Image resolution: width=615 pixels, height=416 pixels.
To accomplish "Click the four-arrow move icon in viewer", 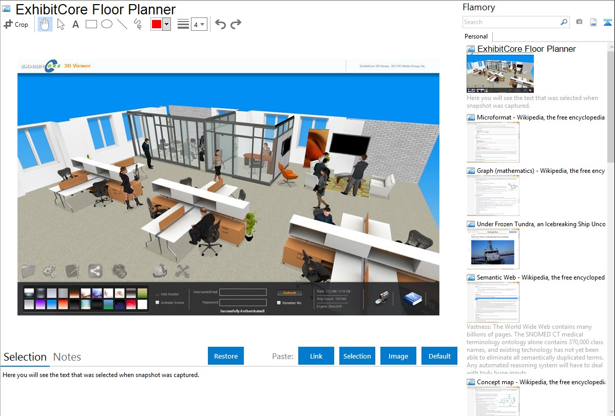I will pyautogui.click(x=182, y=270).
